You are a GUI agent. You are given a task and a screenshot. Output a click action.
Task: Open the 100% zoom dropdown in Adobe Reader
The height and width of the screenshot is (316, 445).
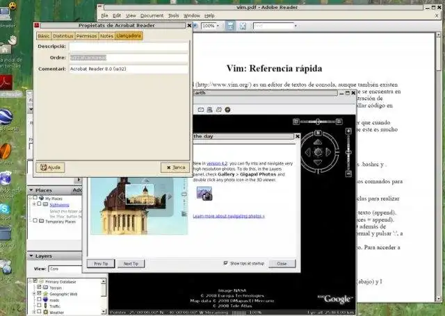click(218, 26)
